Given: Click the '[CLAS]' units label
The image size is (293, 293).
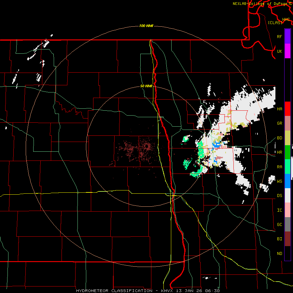Looking at the screenshot, I should point(275,22).
